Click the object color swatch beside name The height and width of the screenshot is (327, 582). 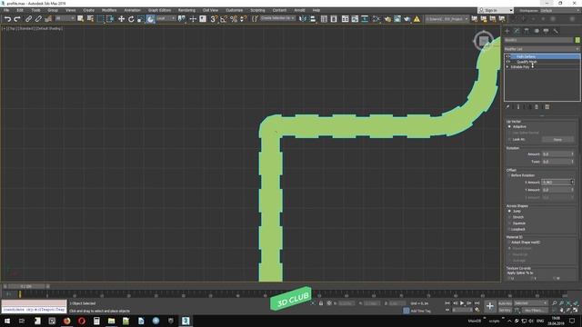pyautogui.click(x=577, y=40)
